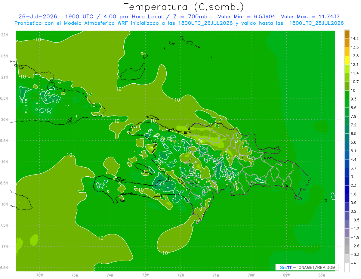Viewport: 361px width, 279px height.
Task: Click the '18N' latitude axis label
Action: click(x=5, y=204)
